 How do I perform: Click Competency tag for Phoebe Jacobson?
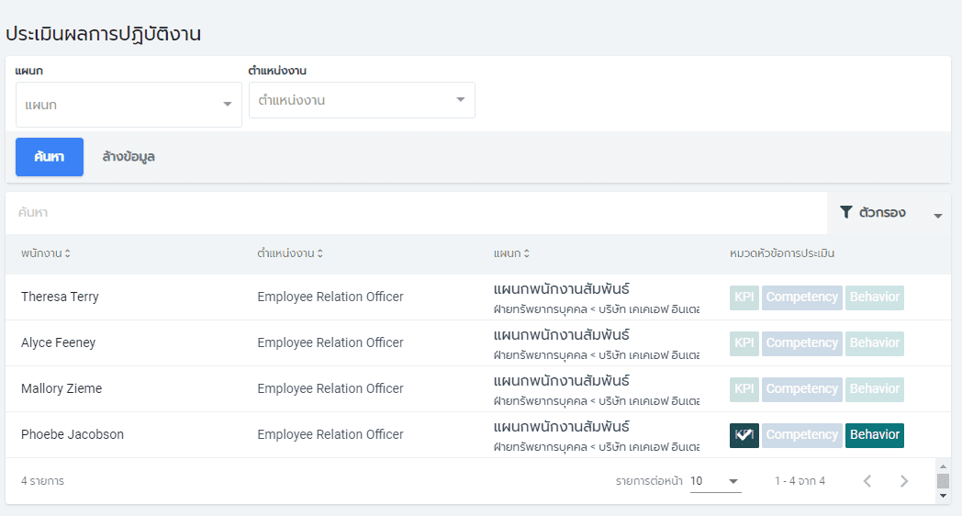802,435
